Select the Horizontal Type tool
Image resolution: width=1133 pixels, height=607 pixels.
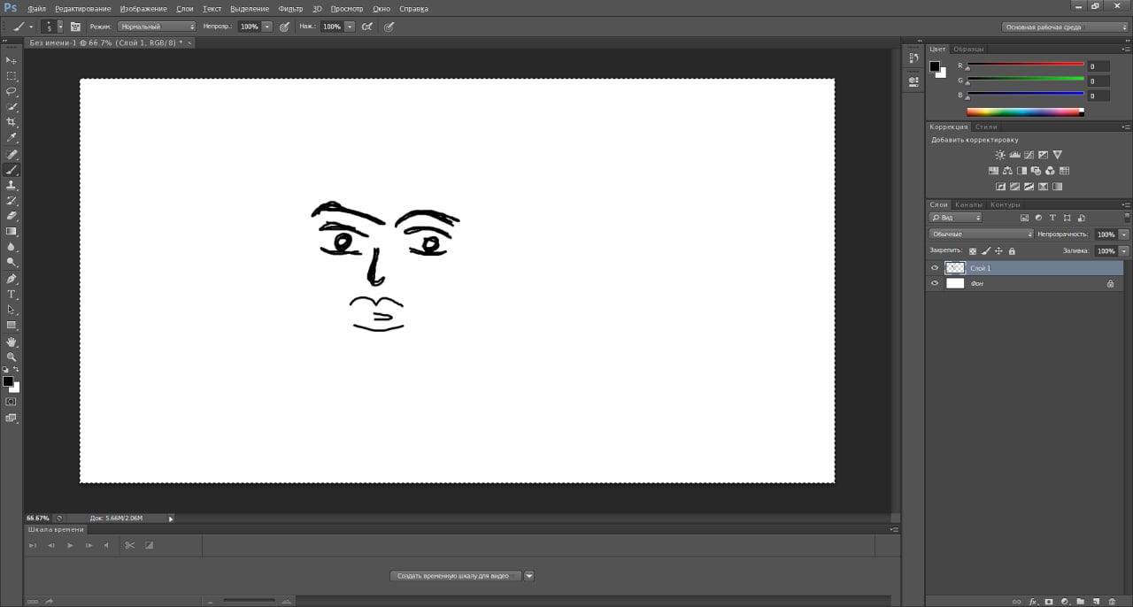[12, 294]
